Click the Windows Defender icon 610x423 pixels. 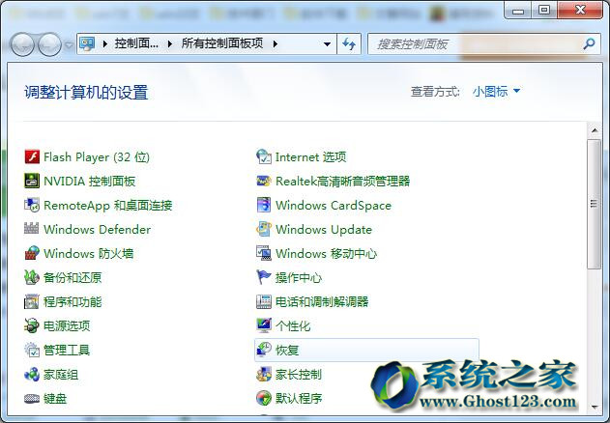pyautogui.click(x=32, y=229)
